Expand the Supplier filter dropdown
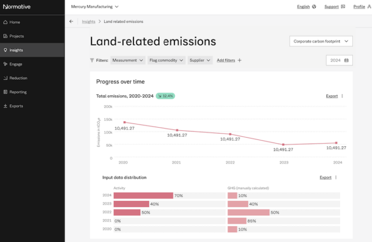The width and height of the screenshot is (372, 242). pos(201,61)
